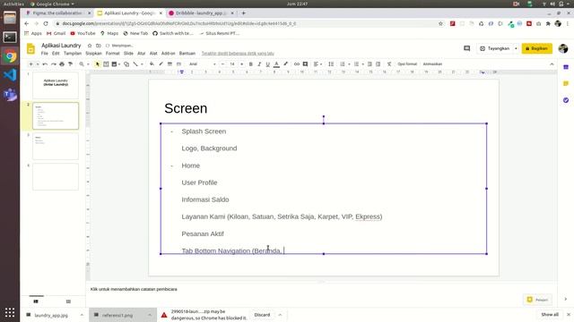Open the Google Slides home logo
574x322 pixels.
[31, 48]
